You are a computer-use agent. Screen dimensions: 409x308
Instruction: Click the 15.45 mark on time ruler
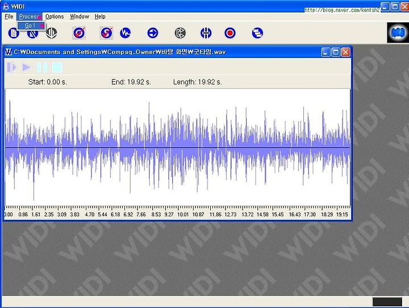[x=278, y=214]
